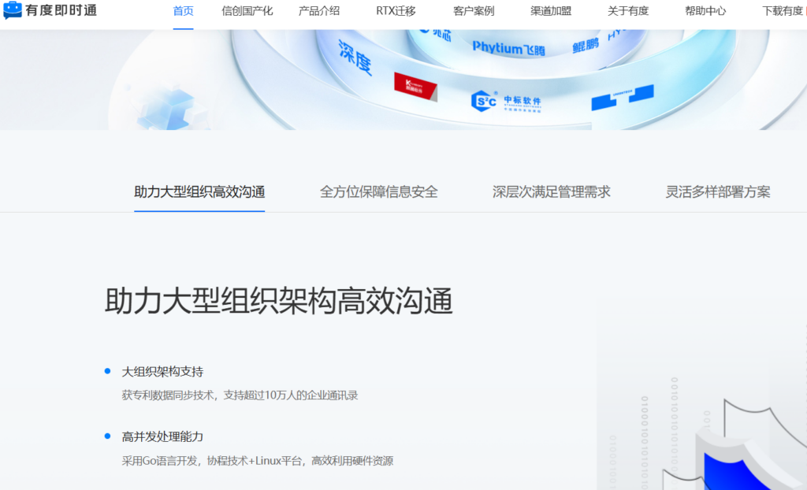Viewport: 807px width, 490px height.
Task: Open the 首页 navigation item
Action: pyautogui.click(x=183, y=11)
